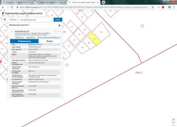This screenshot has width=177, height=127.
Task: Open a new browser tab
Action: (x=103, y=2)
